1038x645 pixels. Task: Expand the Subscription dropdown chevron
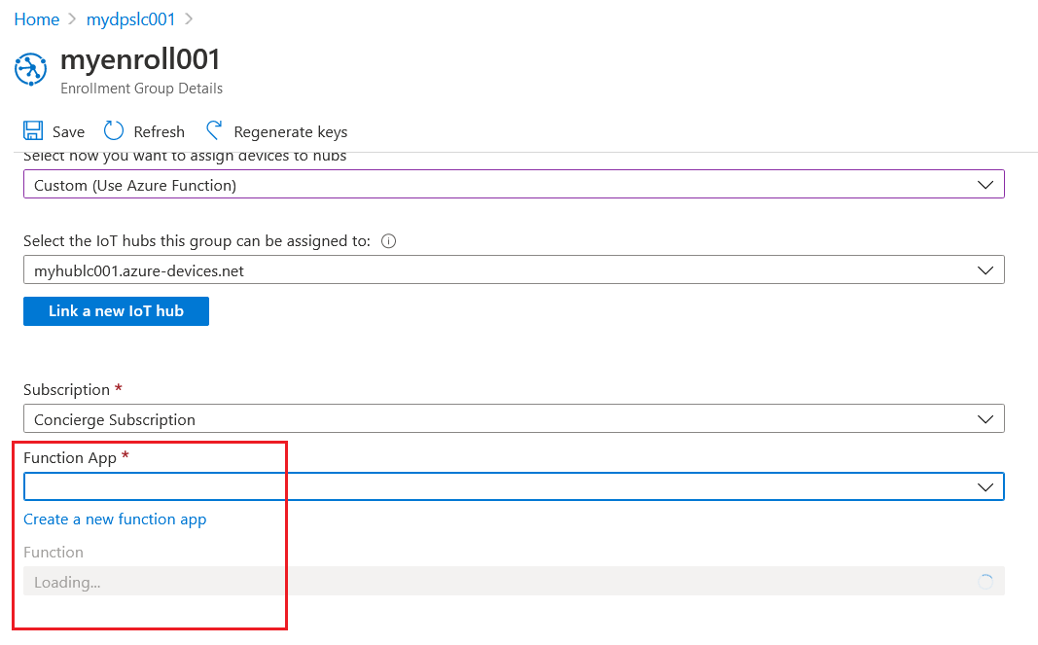point(985,419)
